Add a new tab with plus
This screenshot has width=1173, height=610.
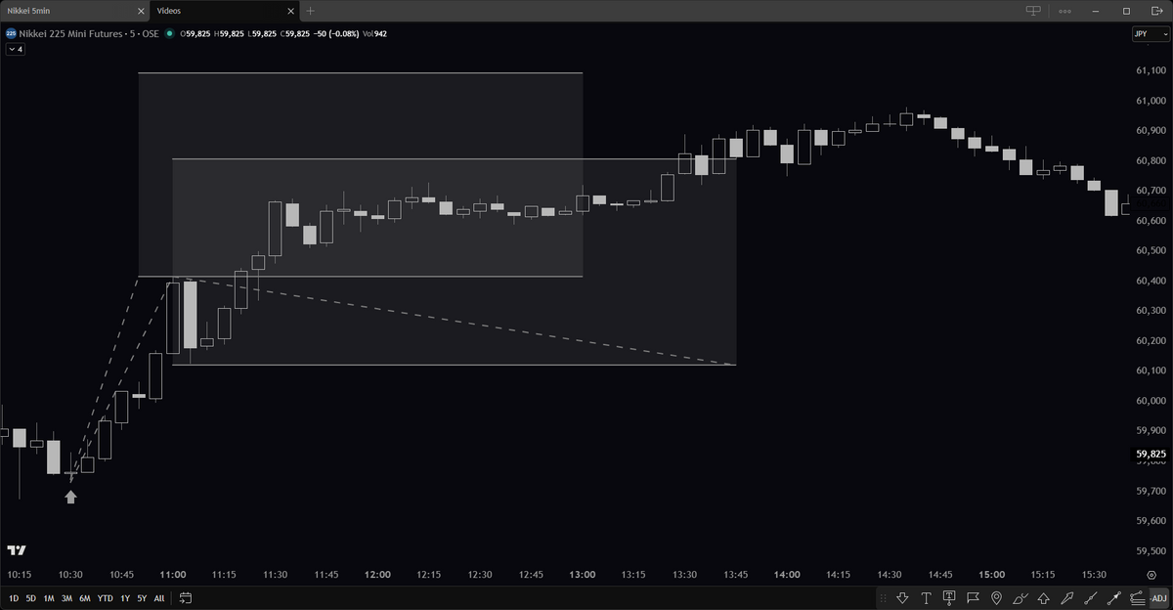(x=310, y=11)
